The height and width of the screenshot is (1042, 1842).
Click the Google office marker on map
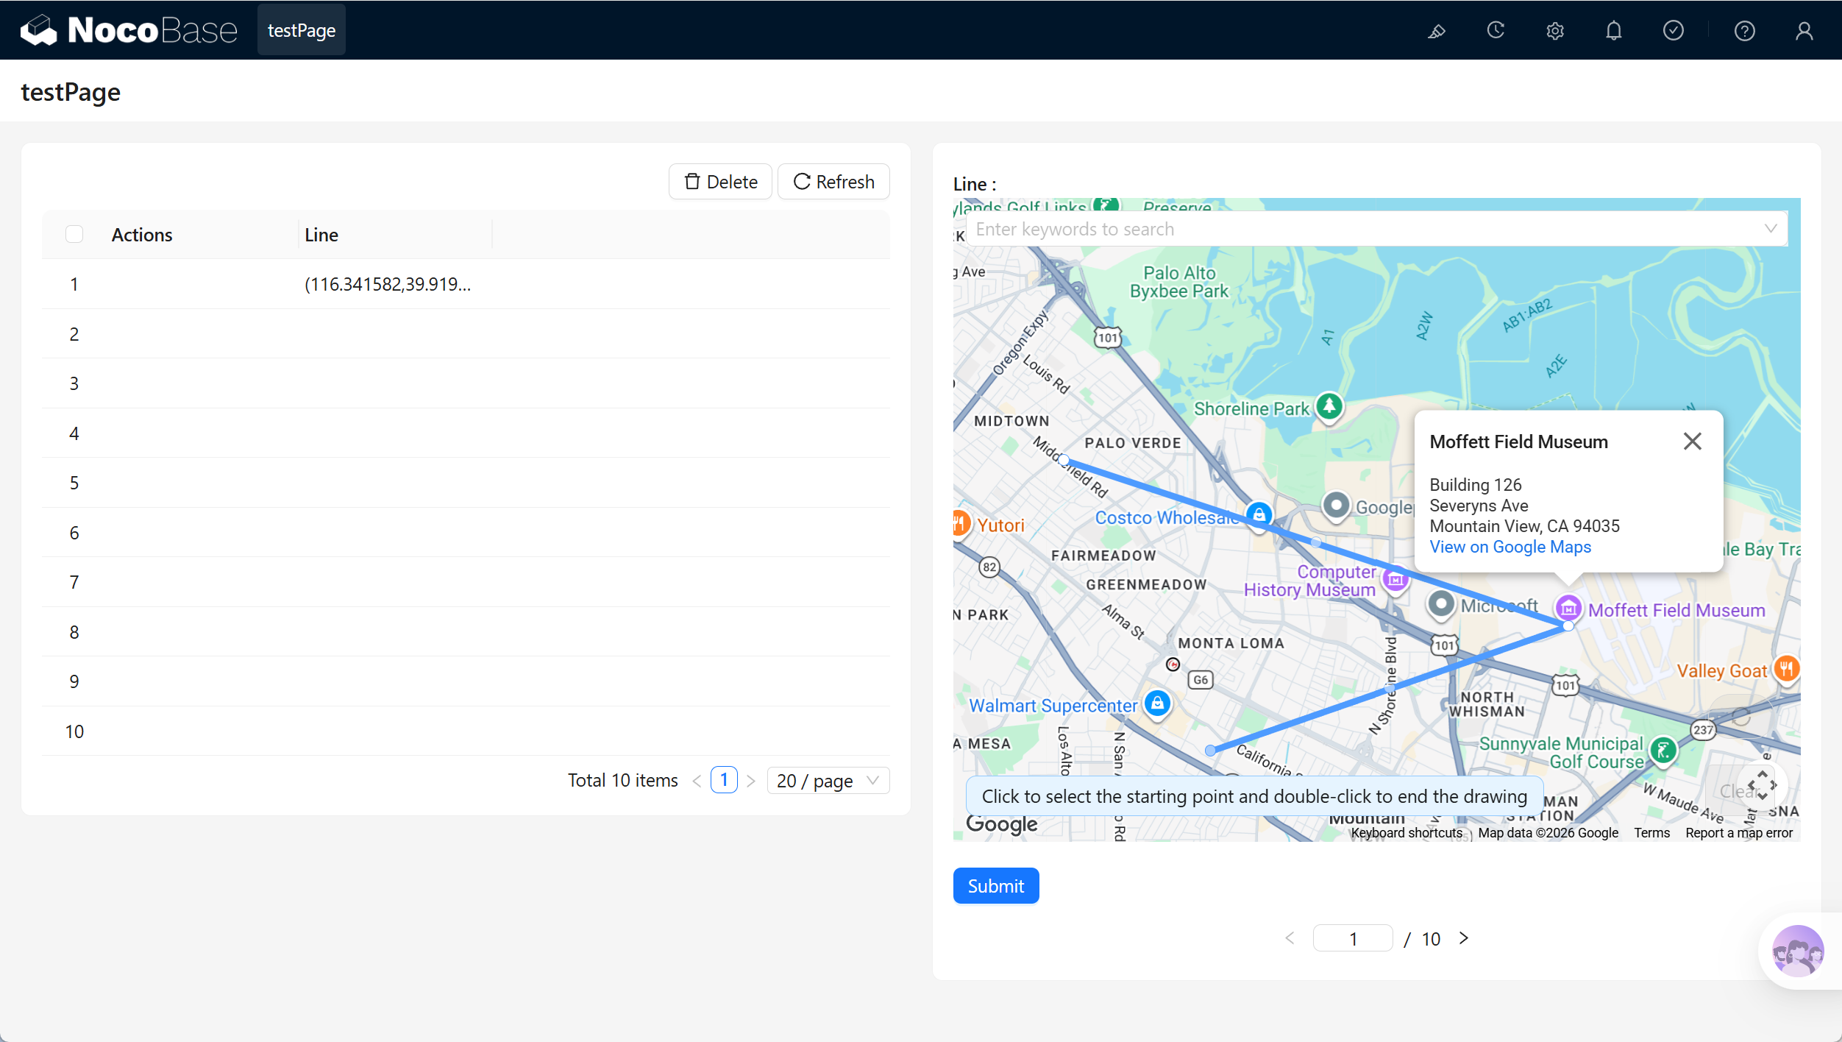(1336, 506)
